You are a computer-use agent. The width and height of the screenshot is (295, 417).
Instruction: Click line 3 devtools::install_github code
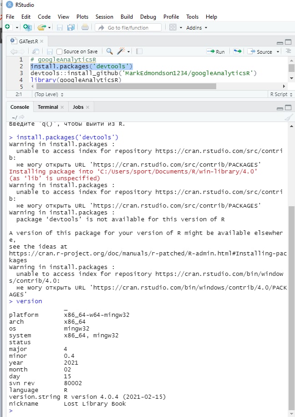[x=143, y=73]
